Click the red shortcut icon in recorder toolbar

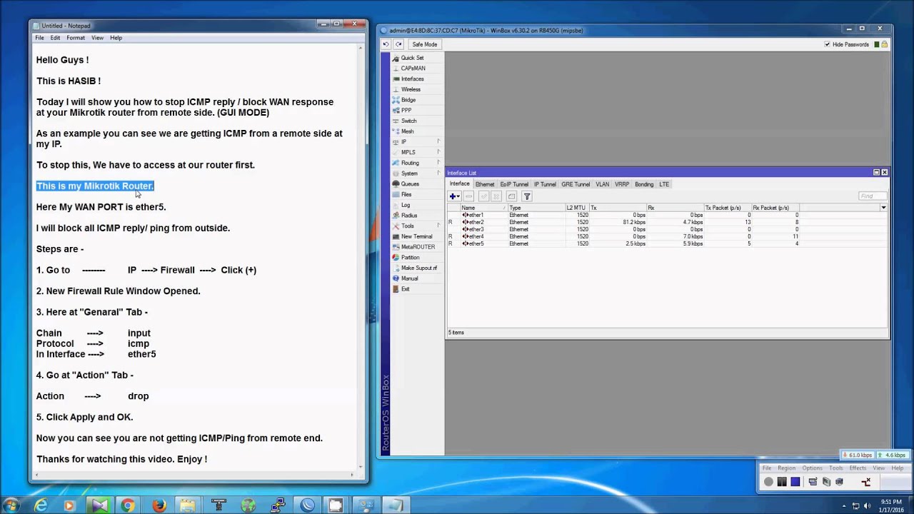[x=866, y=482]
